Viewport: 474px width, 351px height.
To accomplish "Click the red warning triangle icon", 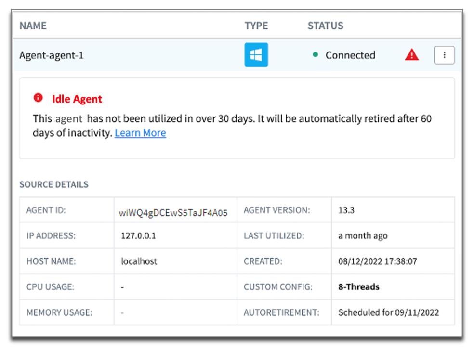I will point(411,55).
